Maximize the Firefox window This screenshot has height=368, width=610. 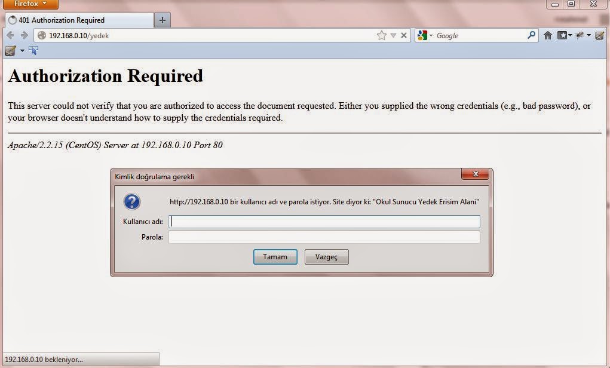571,4
